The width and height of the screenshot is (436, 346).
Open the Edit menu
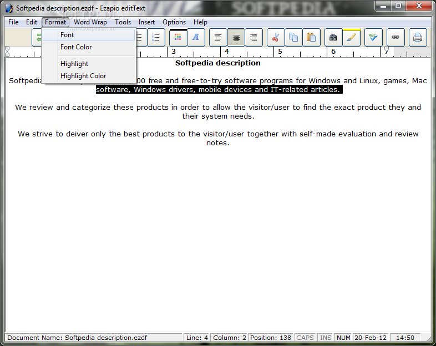tap(32, 22)
